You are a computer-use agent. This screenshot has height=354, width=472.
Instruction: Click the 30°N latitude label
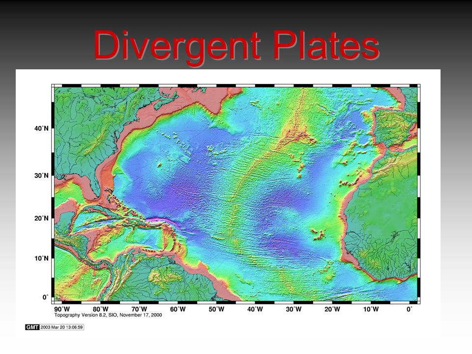(x=41, y=176)
